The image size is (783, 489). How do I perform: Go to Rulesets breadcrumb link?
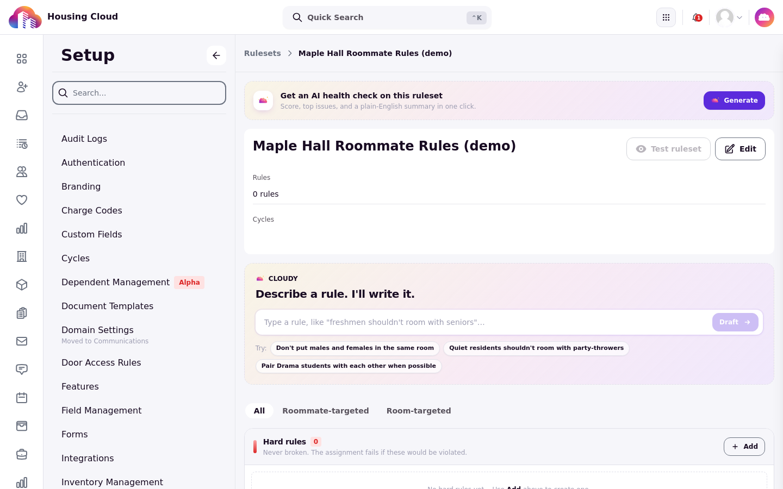coord(263,53)
